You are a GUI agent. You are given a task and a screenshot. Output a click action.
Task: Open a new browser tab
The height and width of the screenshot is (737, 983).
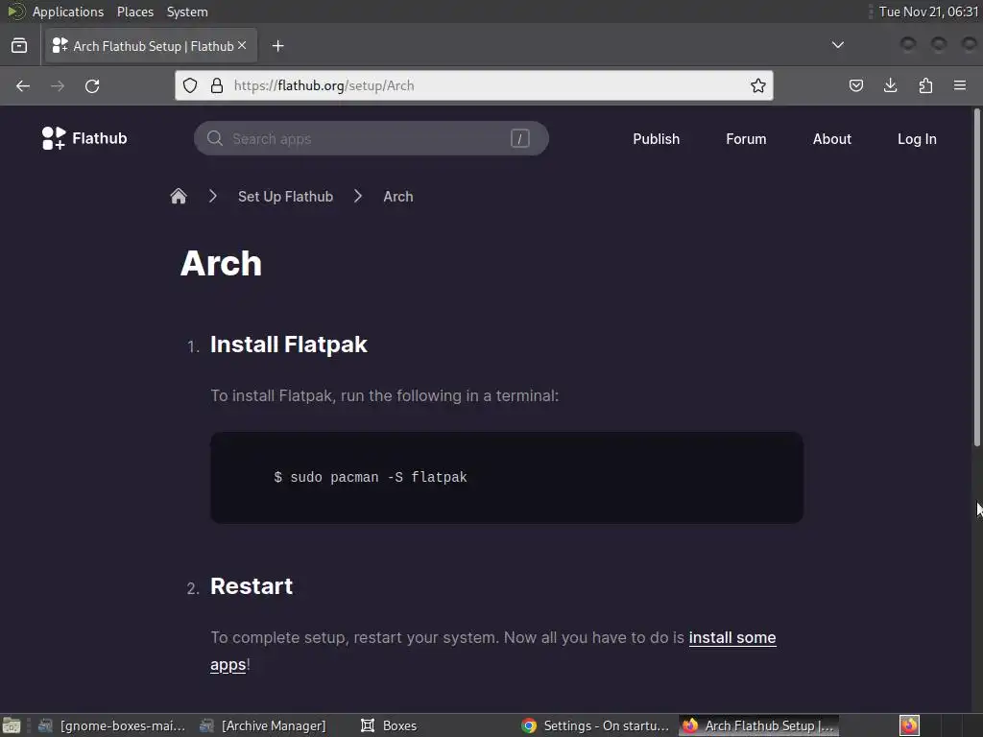click(x=277, y=46)
